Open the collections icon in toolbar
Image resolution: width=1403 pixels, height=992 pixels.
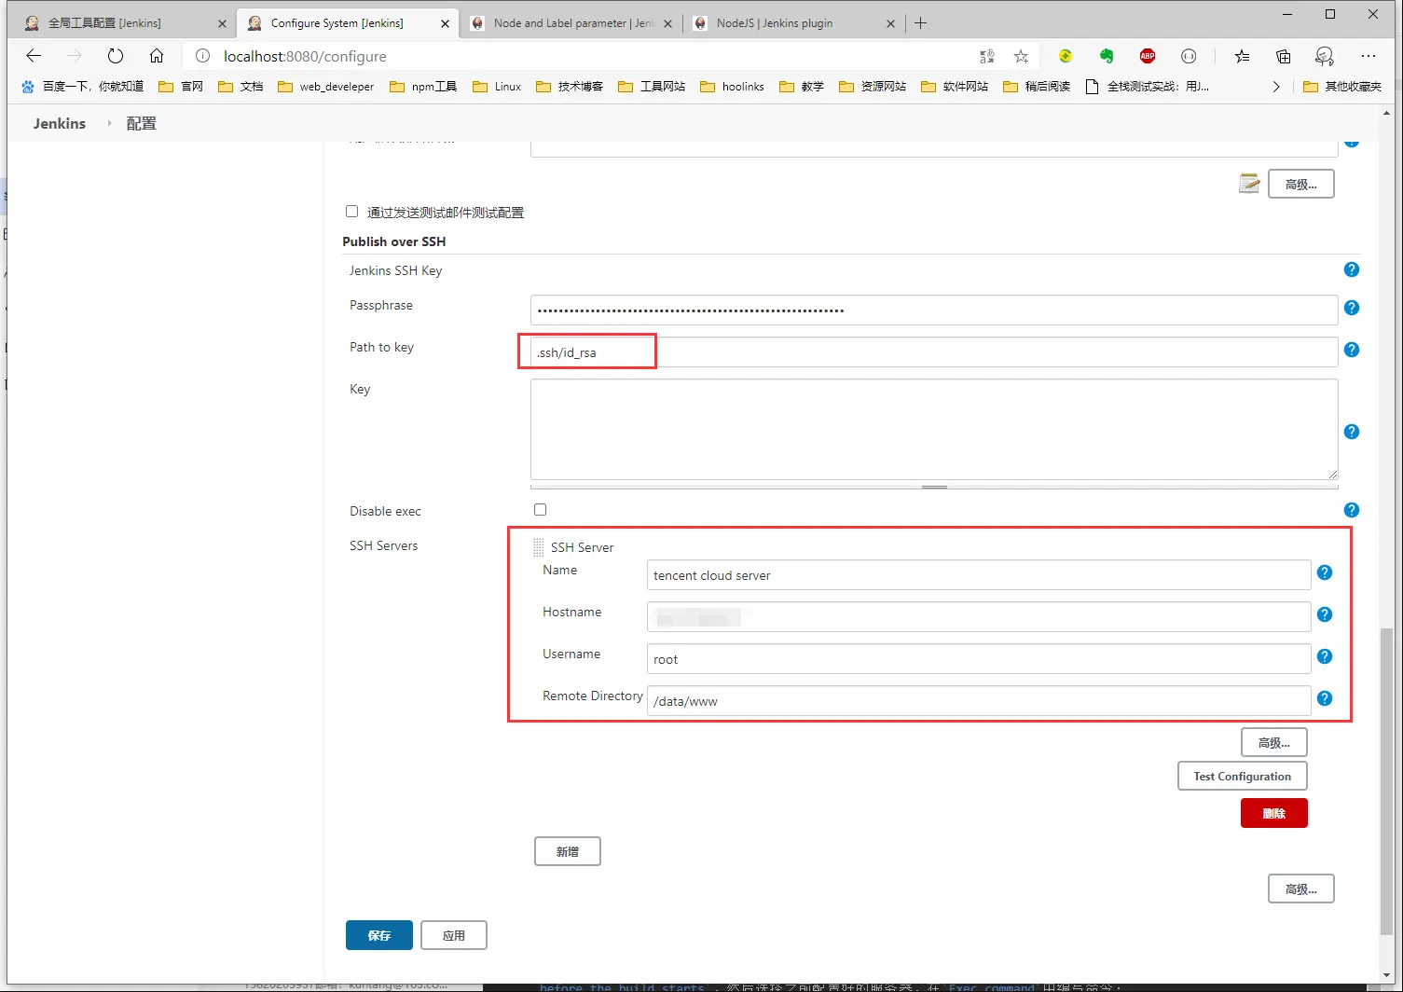(1284, 57)
